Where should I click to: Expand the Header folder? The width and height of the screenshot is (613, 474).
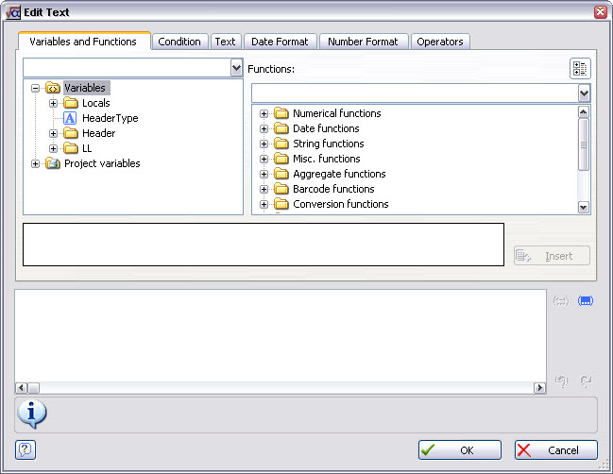coord(53,134)
